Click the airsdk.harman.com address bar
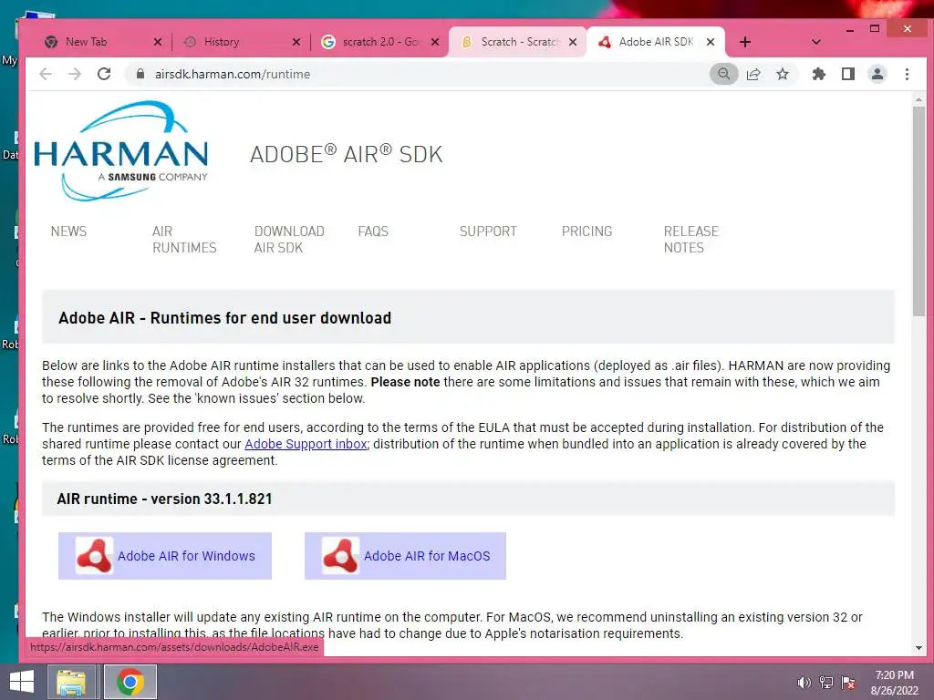This screenshot has width=934, height=700. (x=417, y=74)
